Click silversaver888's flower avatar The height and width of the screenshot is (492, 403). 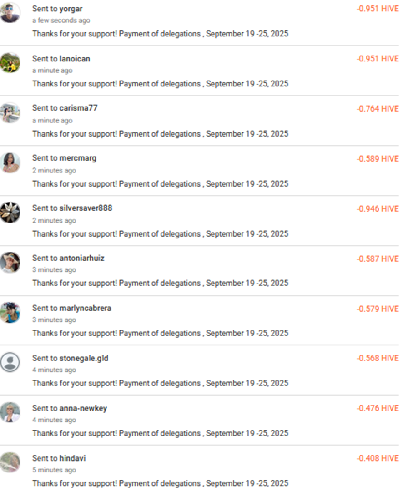click(x=10, y=212)
